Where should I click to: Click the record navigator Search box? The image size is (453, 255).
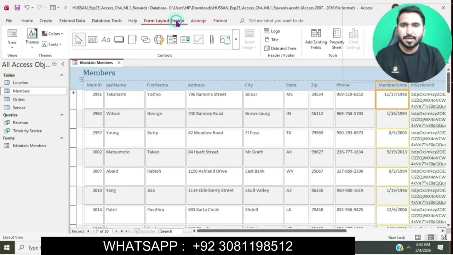coord(171,231)
